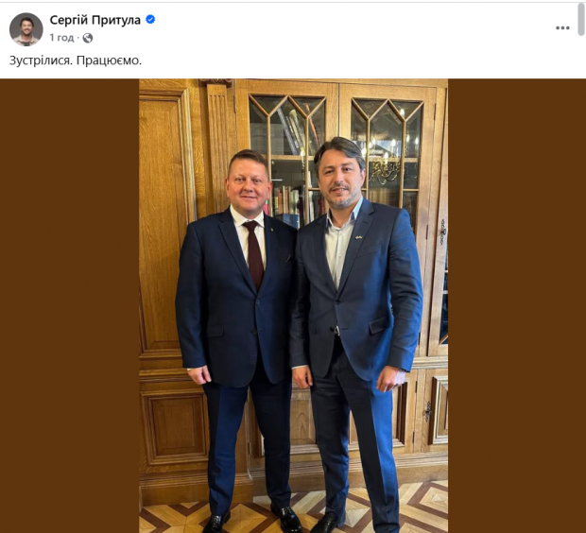Click the chandelier reflection in cabinet glass
Screen dimensions: 586x533
coord(387,170)
